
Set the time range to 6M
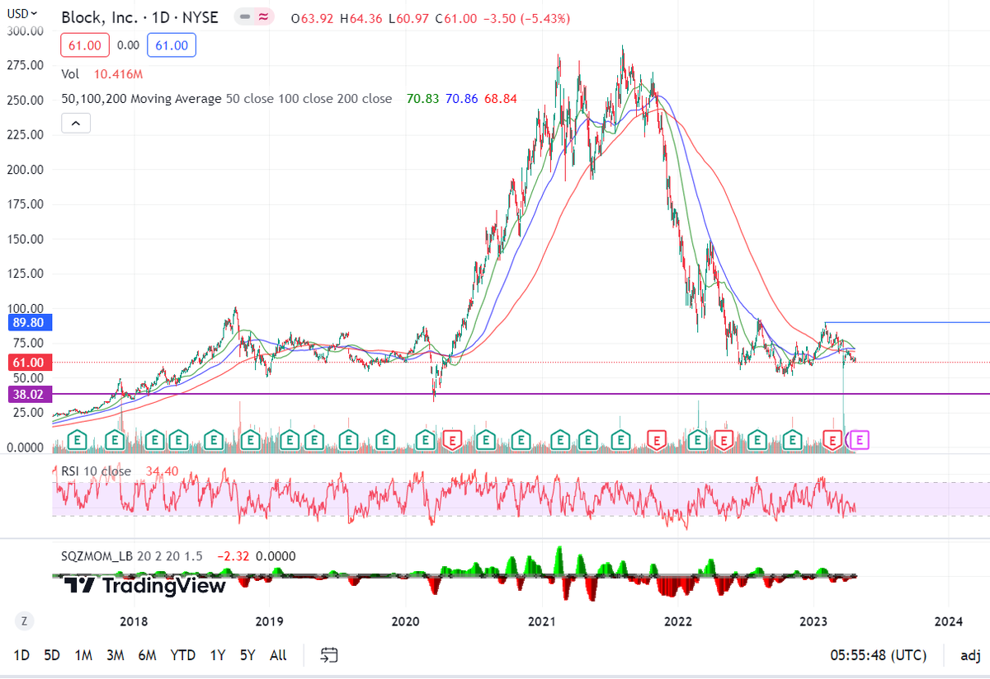(x=147, y=655)
